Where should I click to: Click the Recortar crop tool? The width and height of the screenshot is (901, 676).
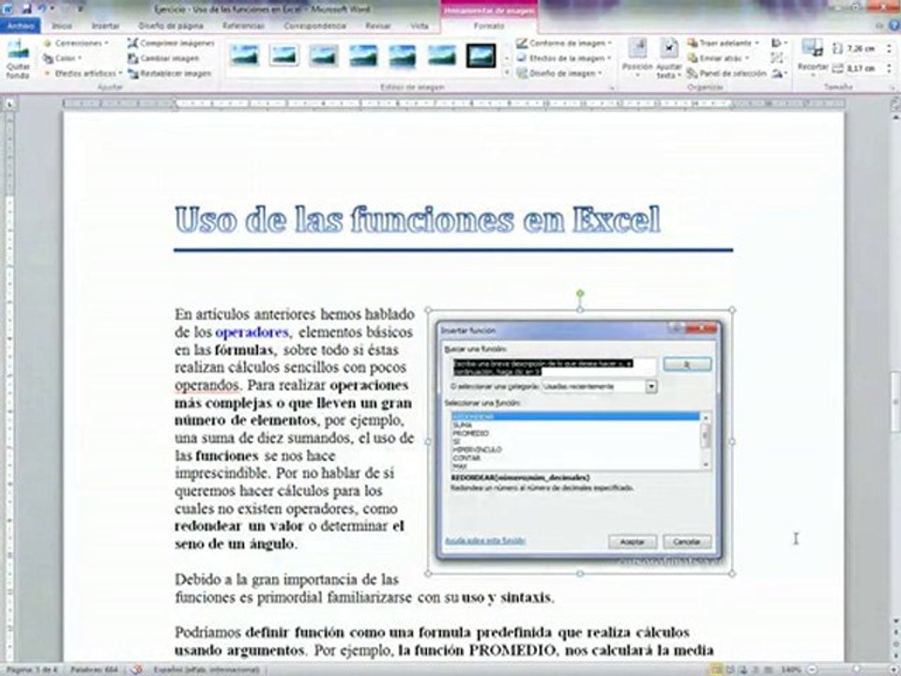point(813,56)
